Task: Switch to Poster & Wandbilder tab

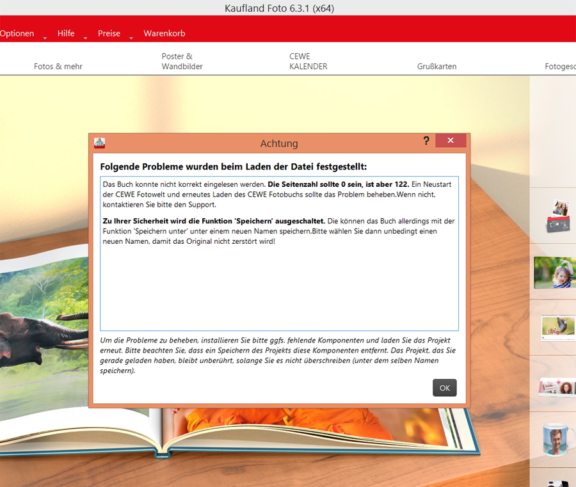Action: (x=182, y=61)
